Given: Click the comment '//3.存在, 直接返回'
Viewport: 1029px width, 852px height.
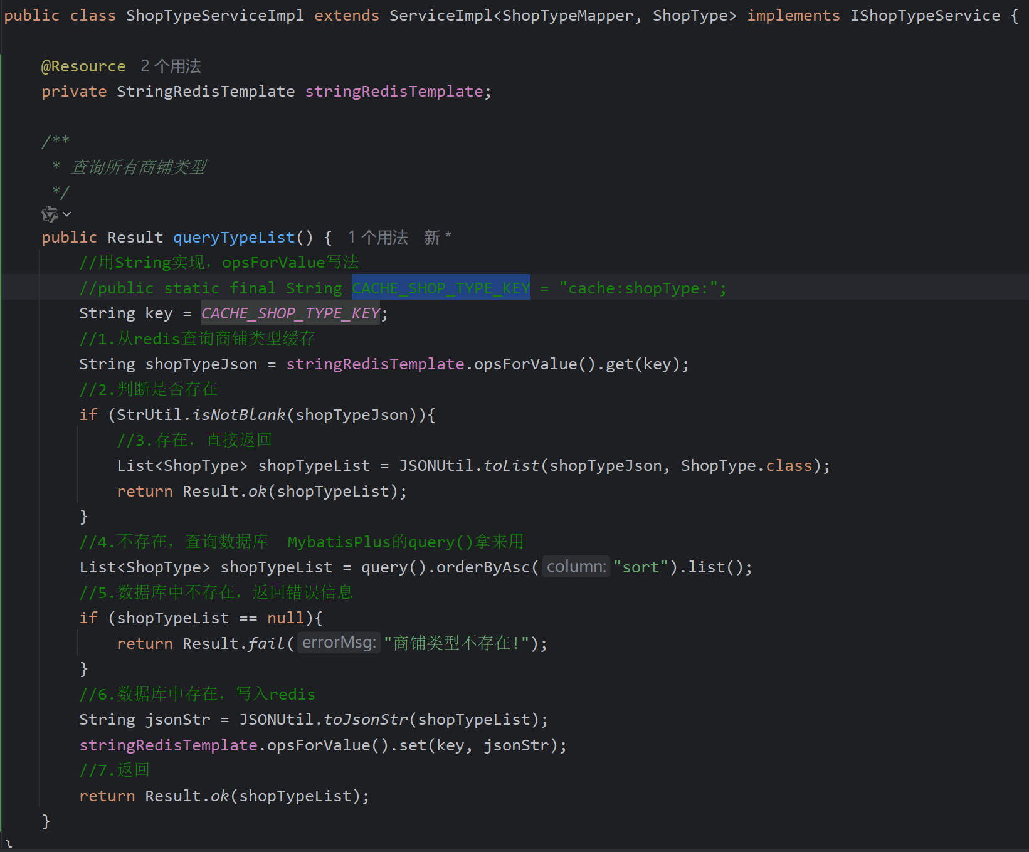Looking at the screenshot, I should pos(194,441).
